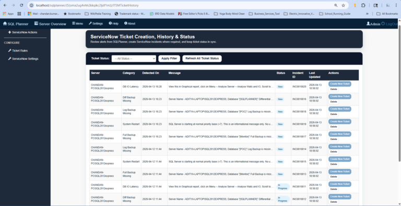Open the Admin user profile

pyautogui.click(x=373, y=24)
